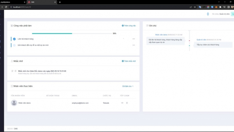Close the CMS browser tab
Screen dimensions: 234x132
tap(55, 2)
